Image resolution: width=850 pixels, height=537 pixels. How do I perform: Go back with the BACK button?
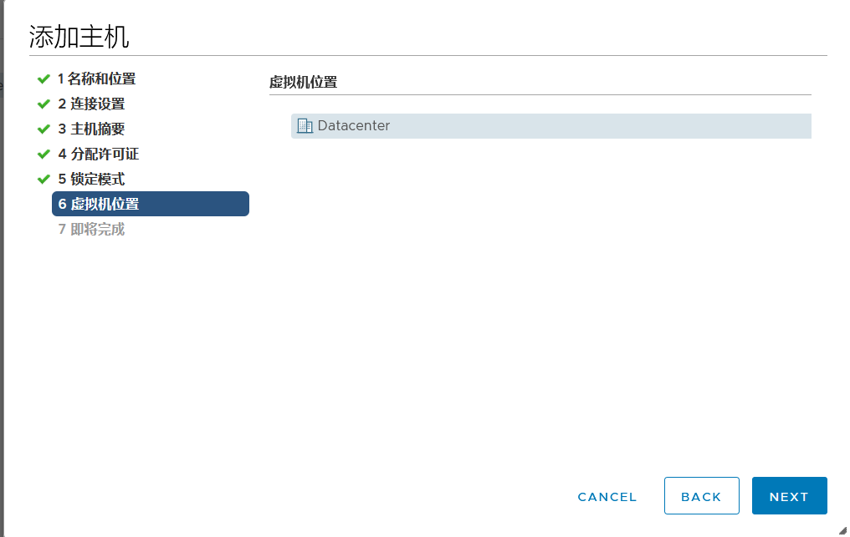[701, 496]
